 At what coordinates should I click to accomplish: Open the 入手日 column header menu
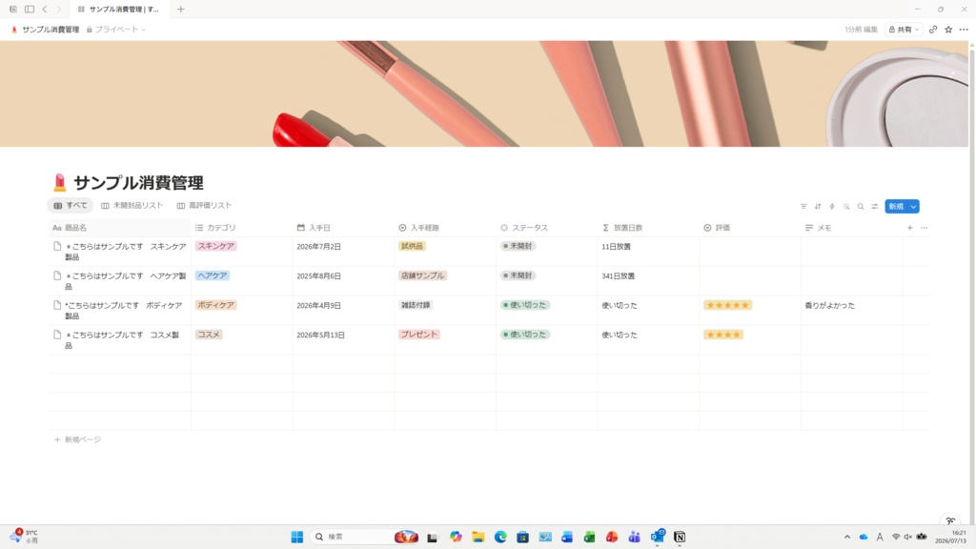coord(343,228)
